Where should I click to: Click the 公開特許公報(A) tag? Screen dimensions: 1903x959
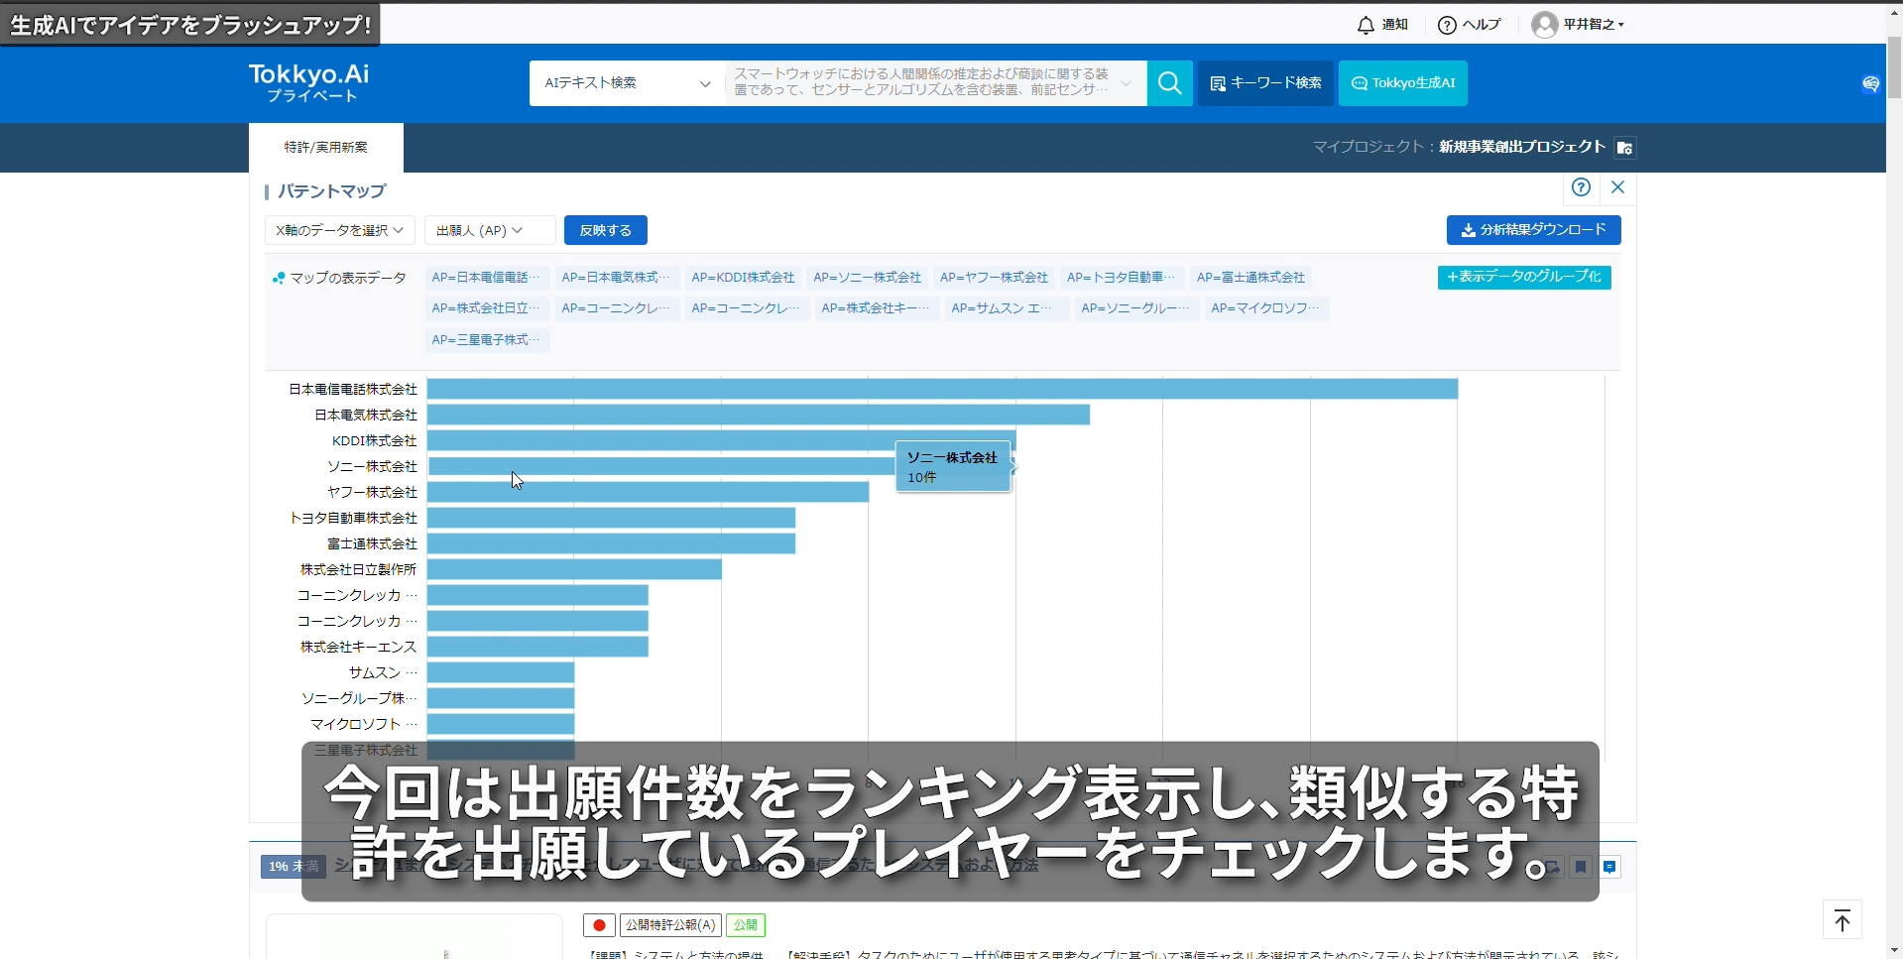pyautogui.click(x=670, y=925)
